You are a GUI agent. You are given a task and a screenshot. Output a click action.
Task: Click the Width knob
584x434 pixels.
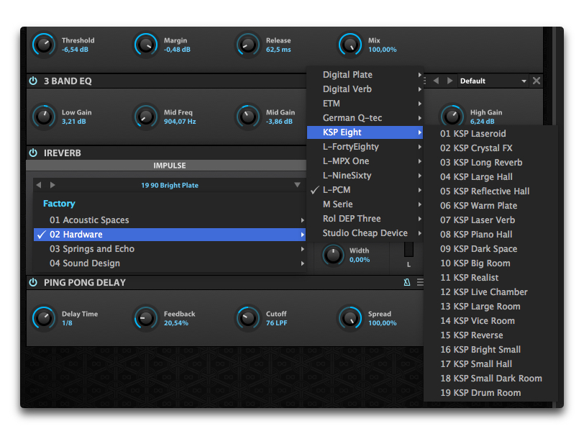(x=333, y=255)
